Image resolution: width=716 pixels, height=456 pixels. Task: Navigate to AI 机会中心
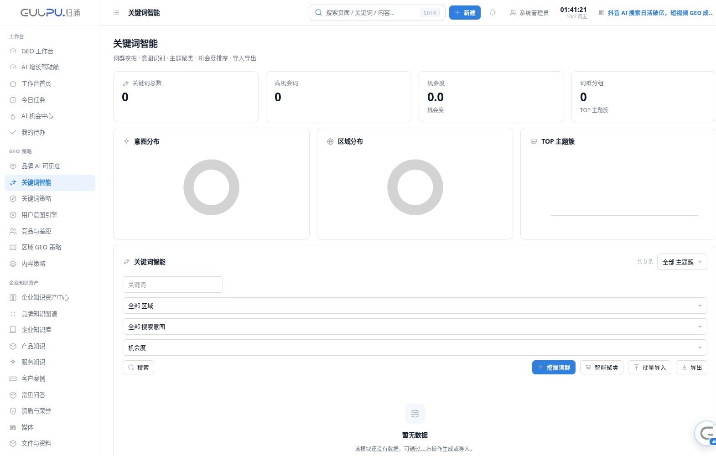click(x=50, y=116)
